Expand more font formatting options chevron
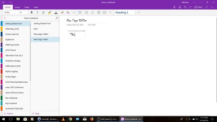 click(x=74, y=13)
